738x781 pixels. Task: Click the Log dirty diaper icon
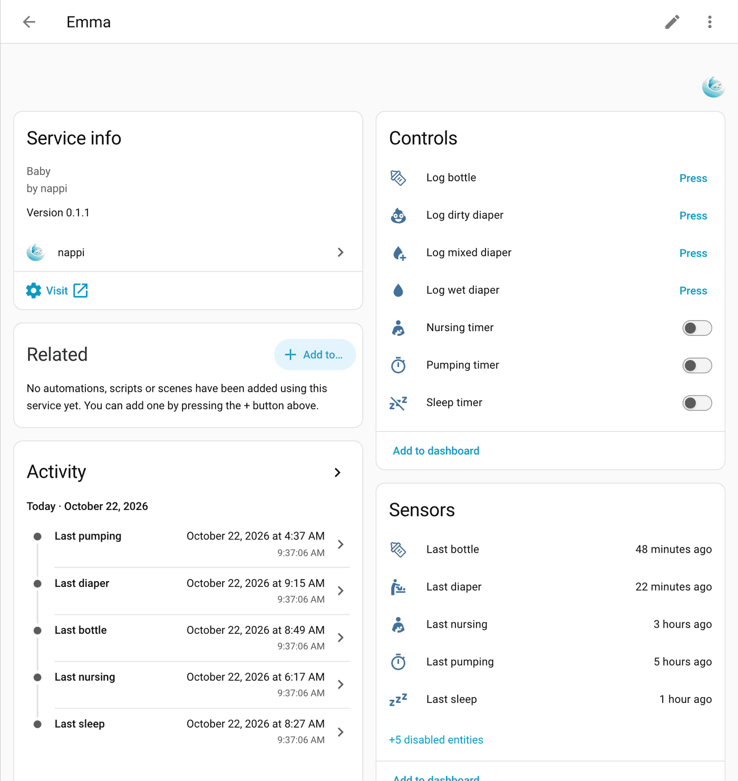[x=399, y=216]
